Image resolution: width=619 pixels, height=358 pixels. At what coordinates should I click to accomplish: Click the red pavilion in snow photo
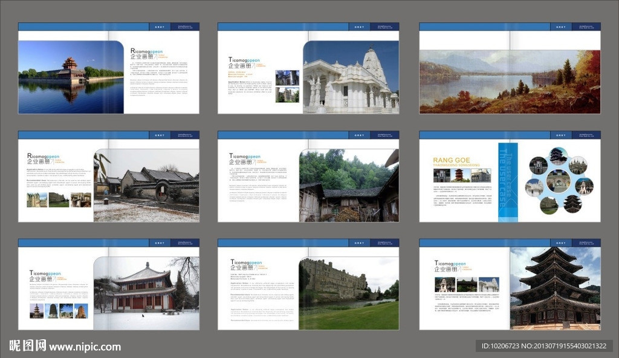(x=146, y=293)
